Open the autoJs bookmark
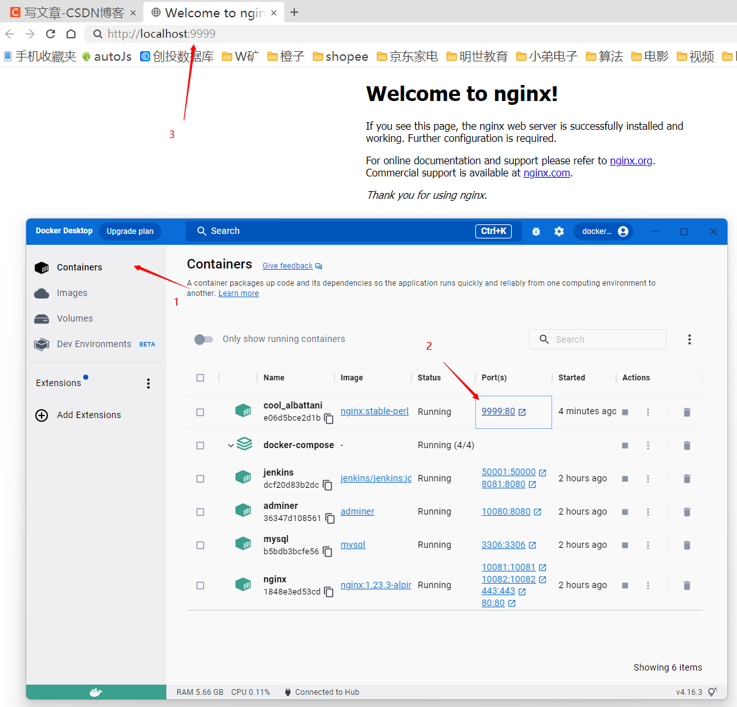The height and width of the screenshot is (707, 737). [x=107, y=57]
